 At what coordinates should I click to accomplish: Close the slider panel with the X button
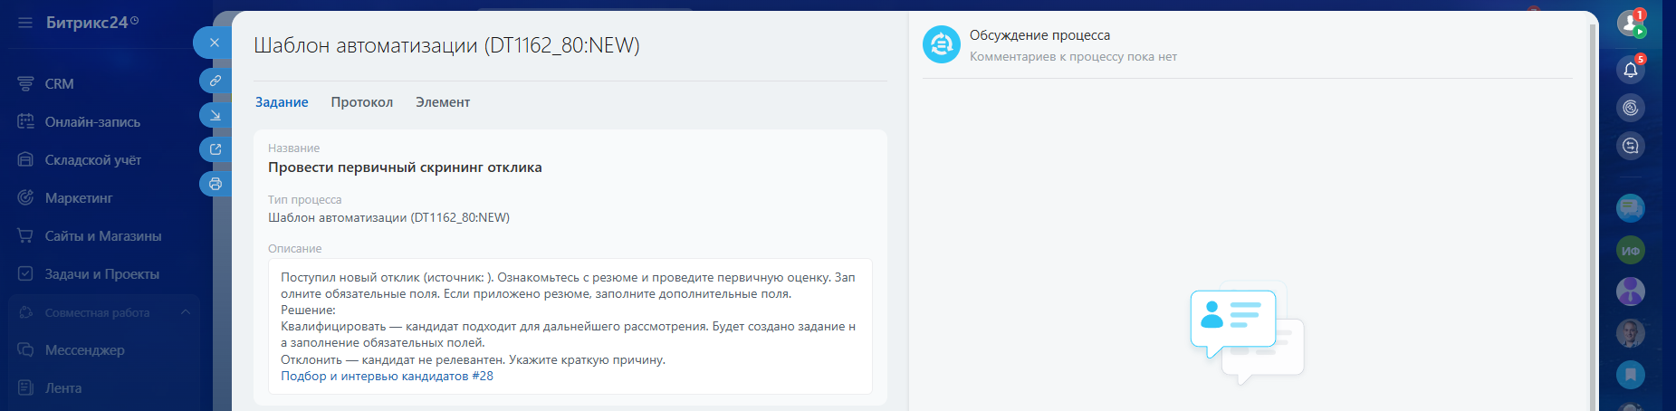point(214,43)
